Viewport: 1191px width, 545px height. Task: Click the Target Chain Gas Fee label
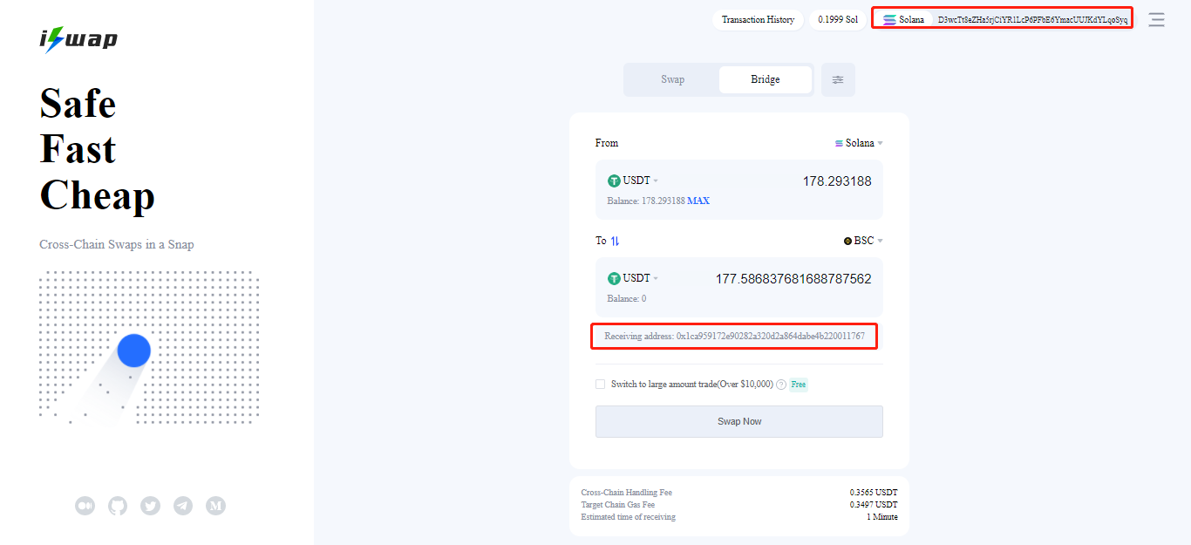tap(618, 505)
